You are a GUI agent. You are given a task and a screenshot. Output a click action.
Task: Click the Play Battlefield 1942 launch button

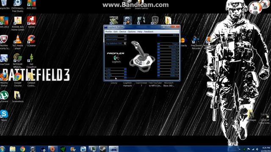tap(116, 43)
